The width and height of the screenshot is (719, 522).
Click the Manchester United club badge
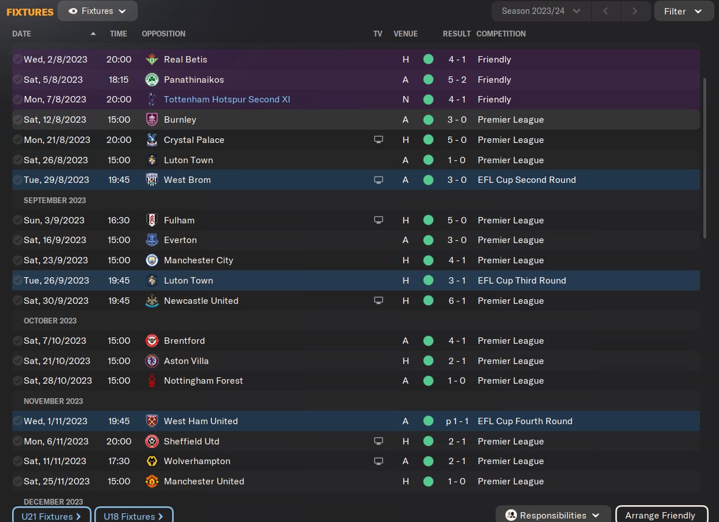coord(152,481)
